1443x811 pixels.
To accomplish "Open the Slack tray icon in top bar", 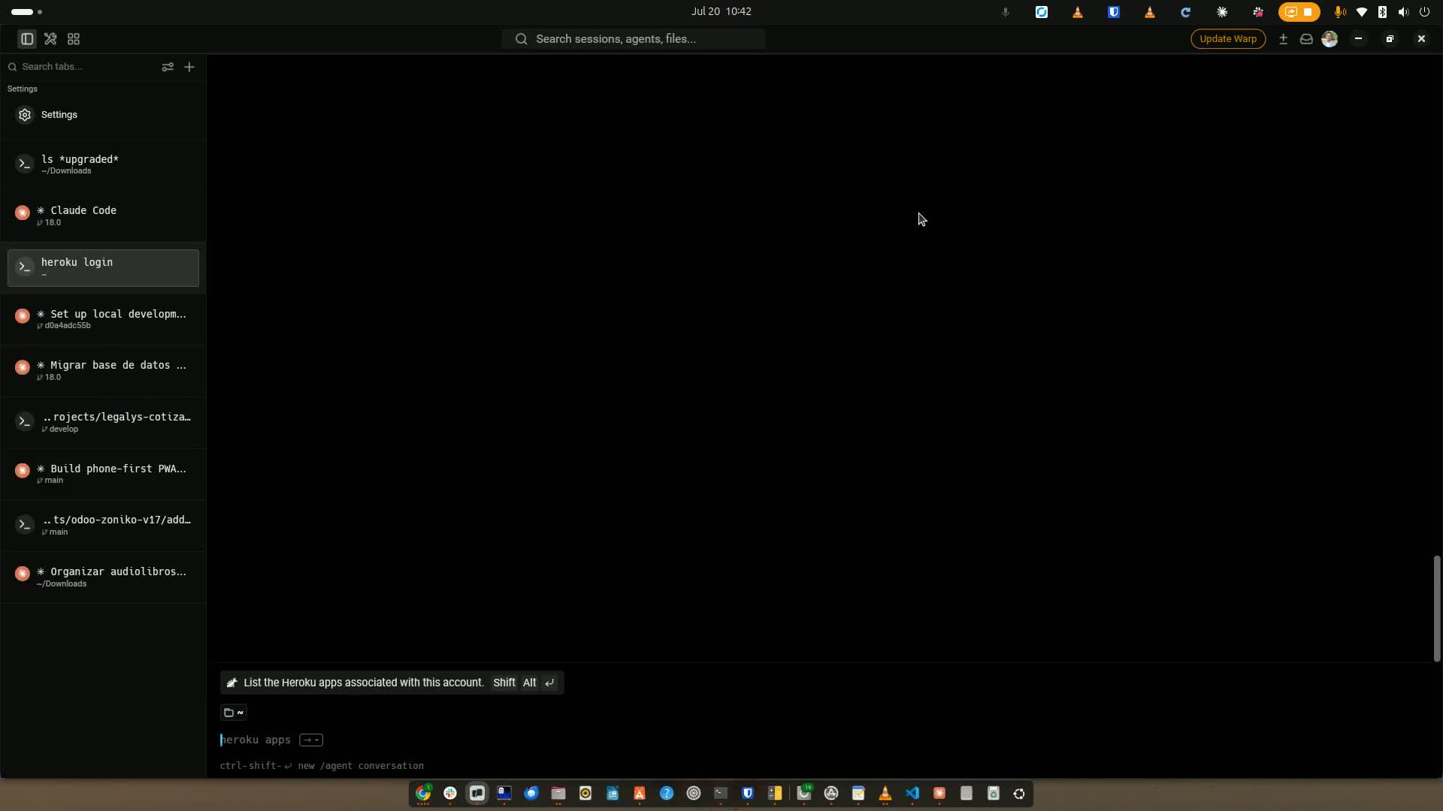I will (x=1258, y=12).
